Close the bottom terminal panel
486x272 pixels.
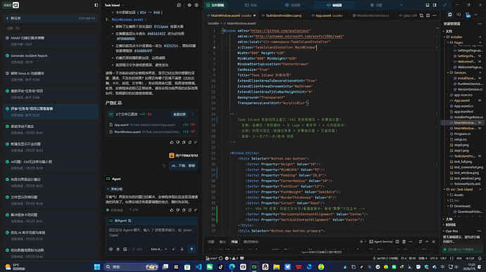click(x=434, y=242)
